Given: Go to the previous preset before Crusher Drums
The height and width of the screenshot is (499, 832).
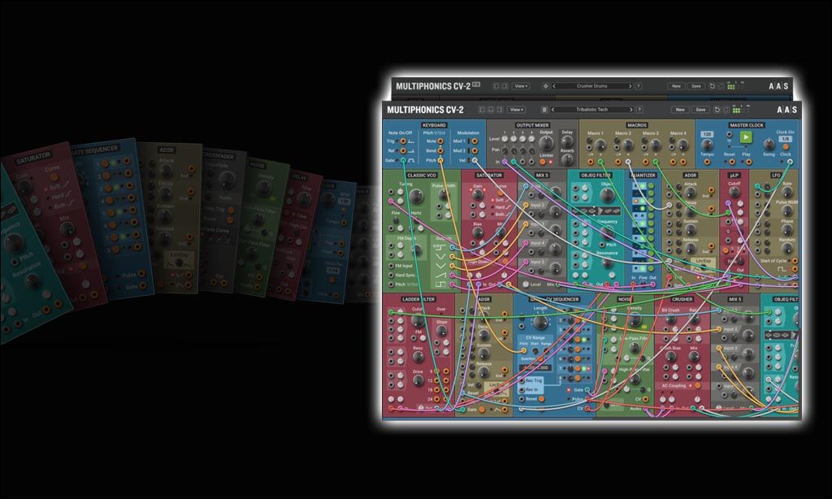Looking at the screenshot, I should coord(554,86).
